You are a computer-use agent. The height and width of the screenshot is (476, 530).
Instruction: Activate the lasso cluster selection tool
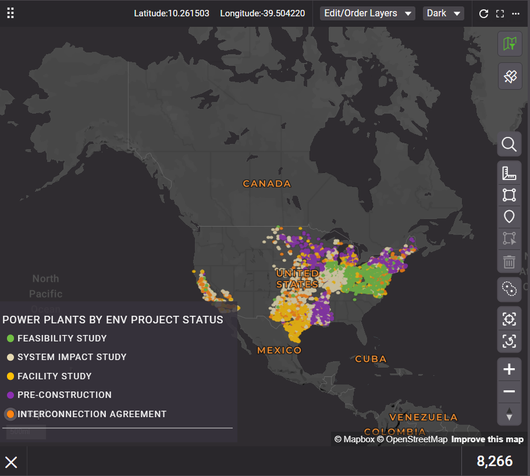click(509, 288)
